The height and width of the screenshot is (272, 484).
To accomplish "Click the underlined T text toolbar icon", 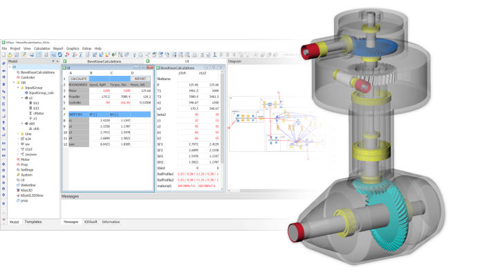I will tap(215, 55).
